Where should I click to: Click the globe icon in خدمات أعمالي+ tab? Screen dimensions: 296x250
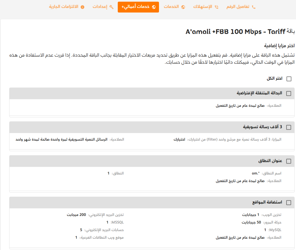coord(154,7)
